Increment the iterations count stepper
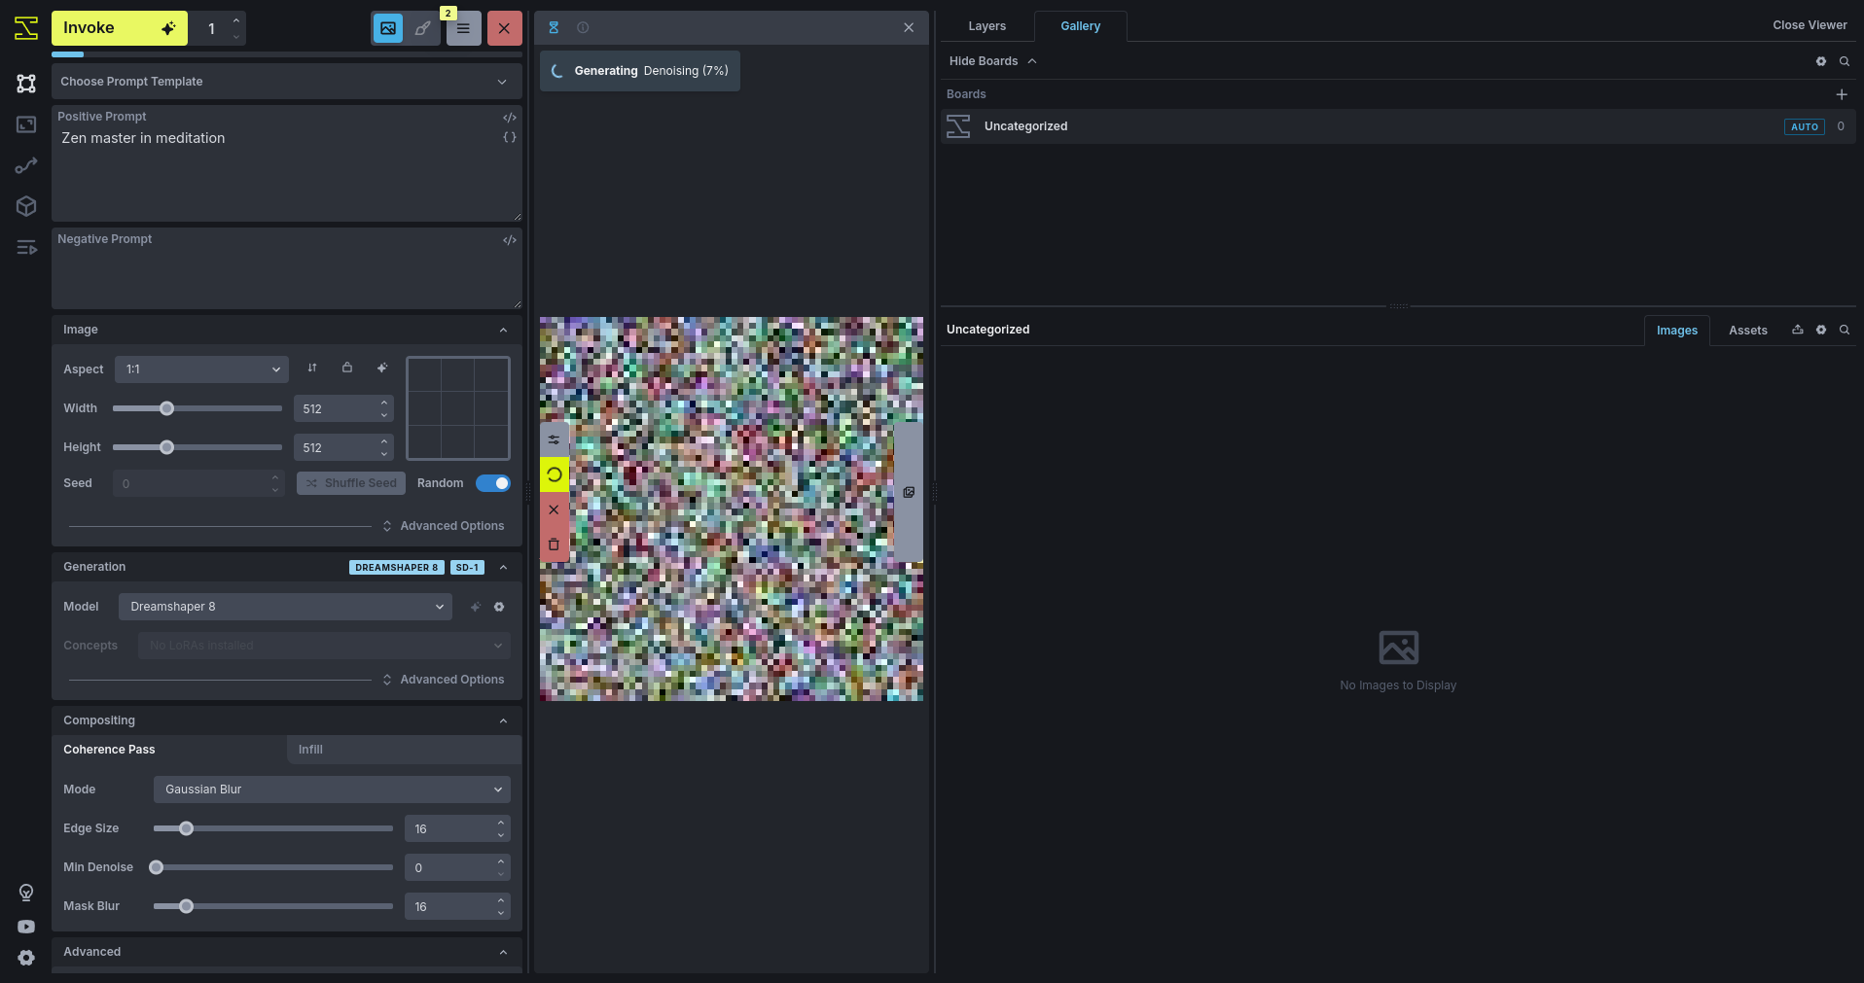Screen dimensions: 1864x983 tap(236, 20)
